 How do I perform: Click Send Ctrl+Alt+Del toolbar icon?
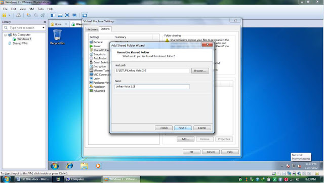pyautogui.click(x=18, y=15)
